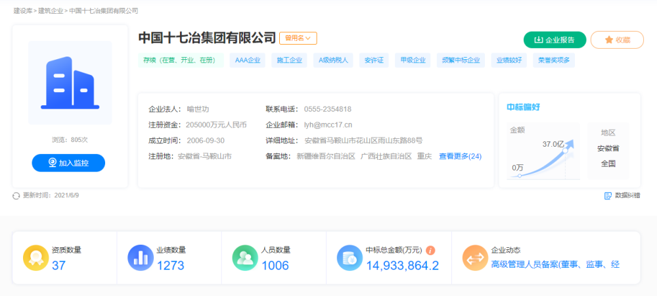
Task: Click the refresh icon beside 更新时间
Action: pos(16,196)
